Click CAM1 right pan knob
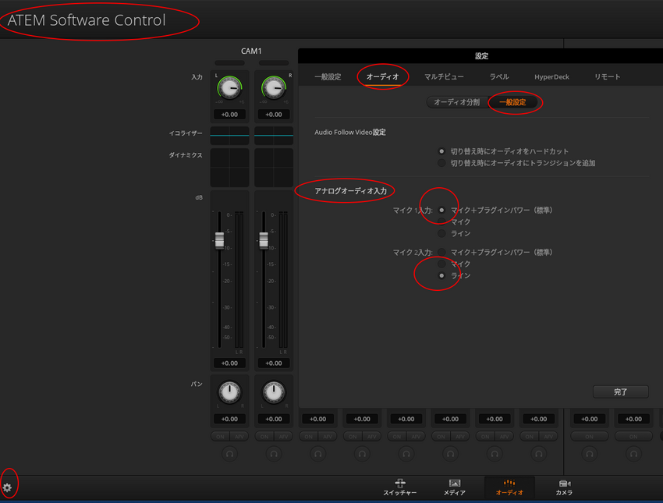 click(274, 392)
